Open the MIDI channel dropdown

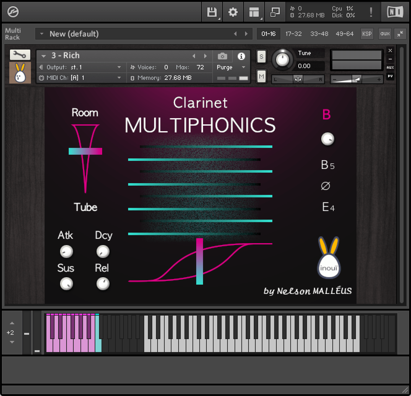pos(119,78)
